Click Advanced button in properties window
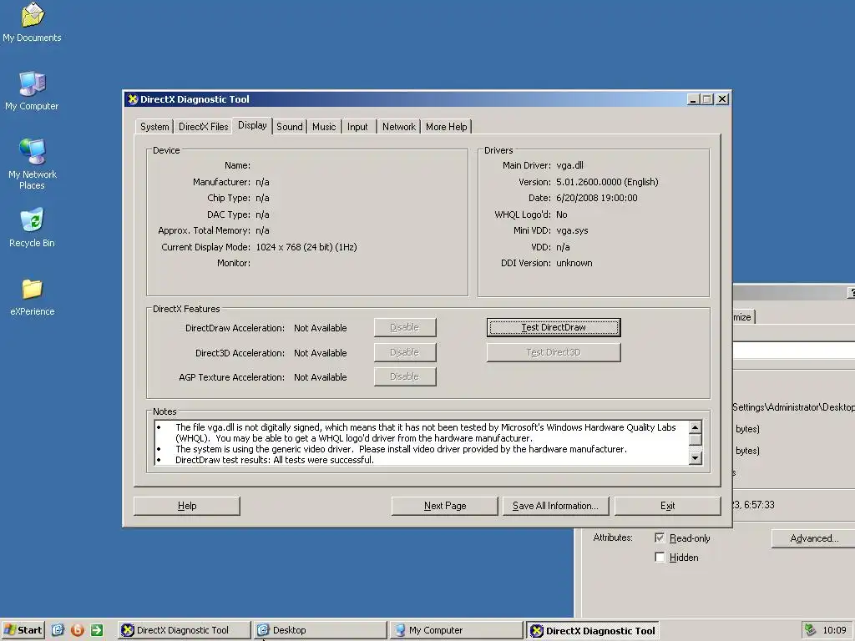This screenshot has width=855, height=641. click(813, 538)
